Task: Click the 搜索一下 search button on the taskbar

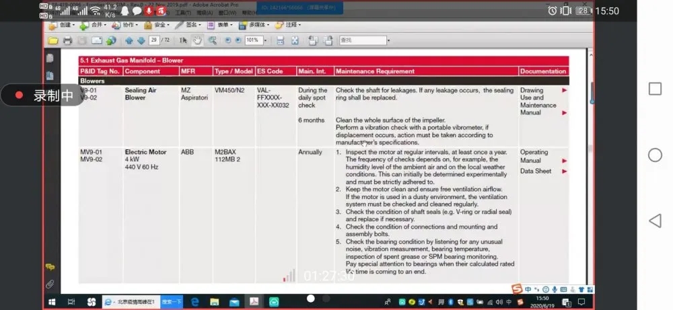Action: coord(171,302)
